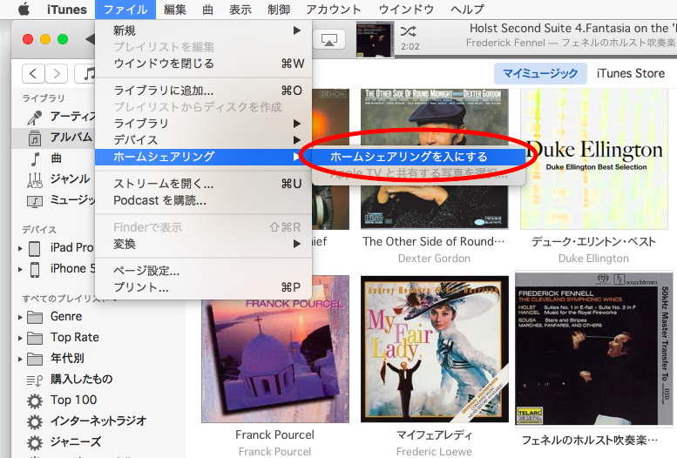Click the Genre folder icon
This screenshot has height=458, width=677.
point(35,317)
